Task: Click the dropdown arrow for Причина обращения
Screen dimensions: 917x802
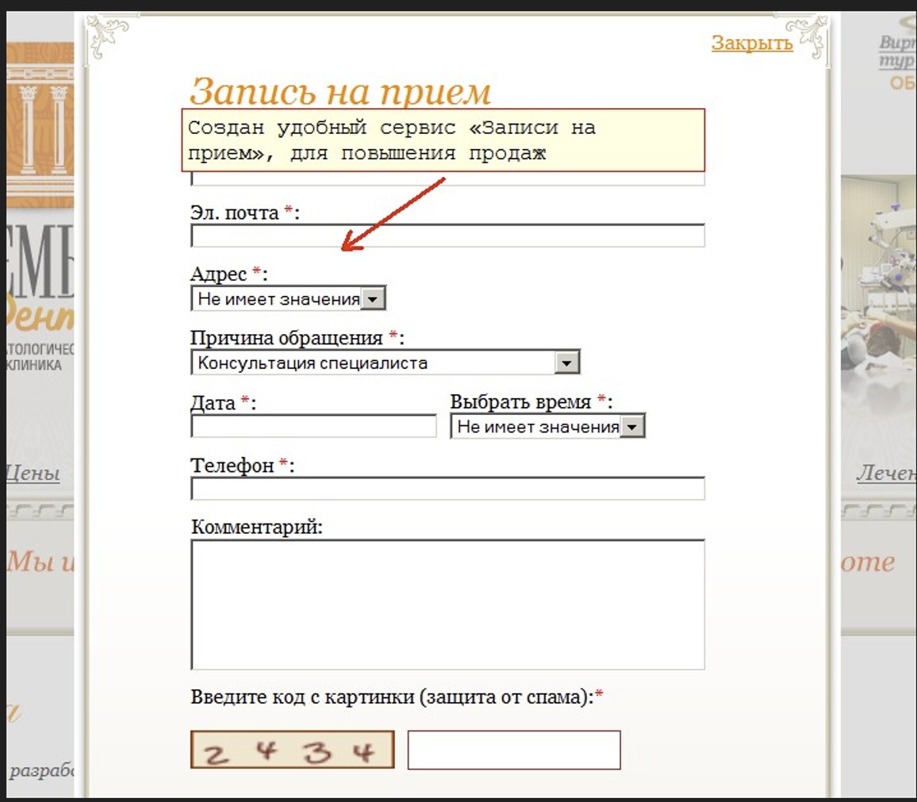Action: 567,362
